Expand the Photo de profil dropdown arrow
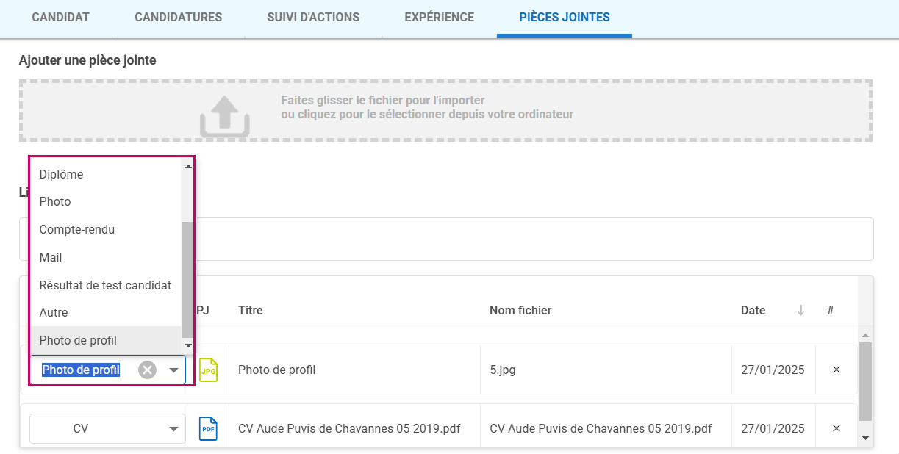Screen dimensions: 899x454 174,370
